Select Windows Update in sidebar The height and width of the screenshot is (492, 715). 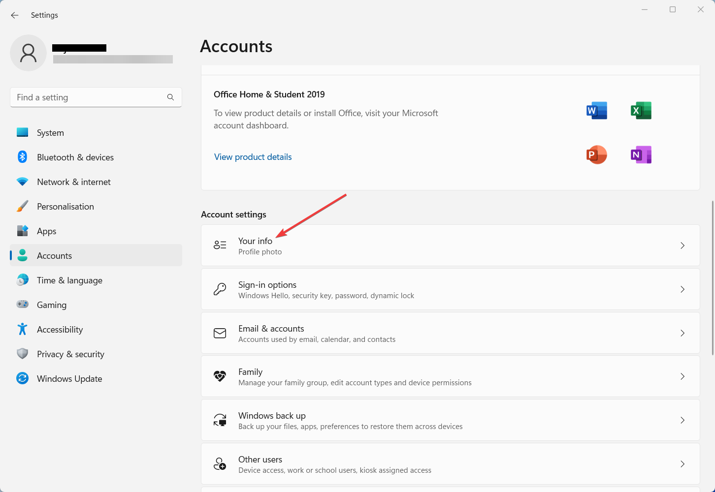click(x=96, y=378)
